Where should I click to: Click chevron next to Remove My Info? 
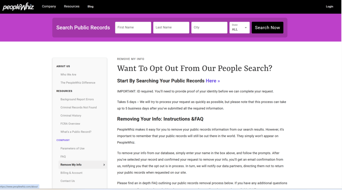click(104, 165)
